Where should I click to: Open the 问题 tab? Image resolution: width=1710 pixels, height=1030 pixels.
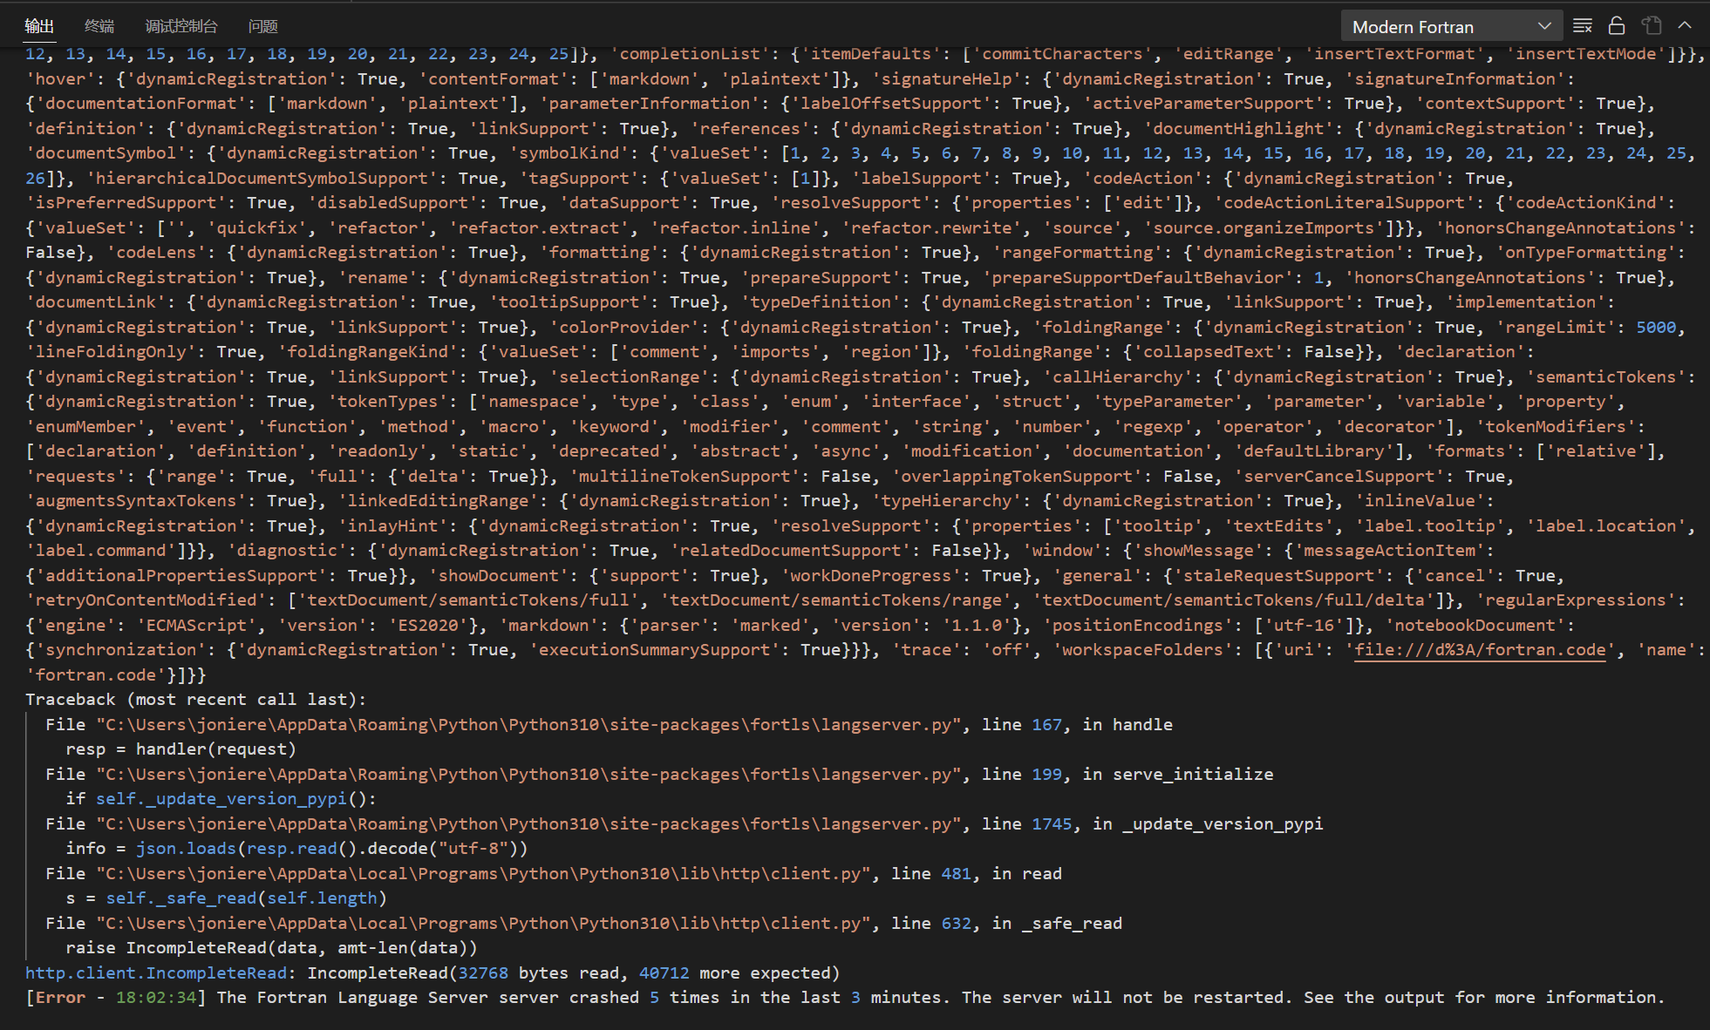[262, 25]
